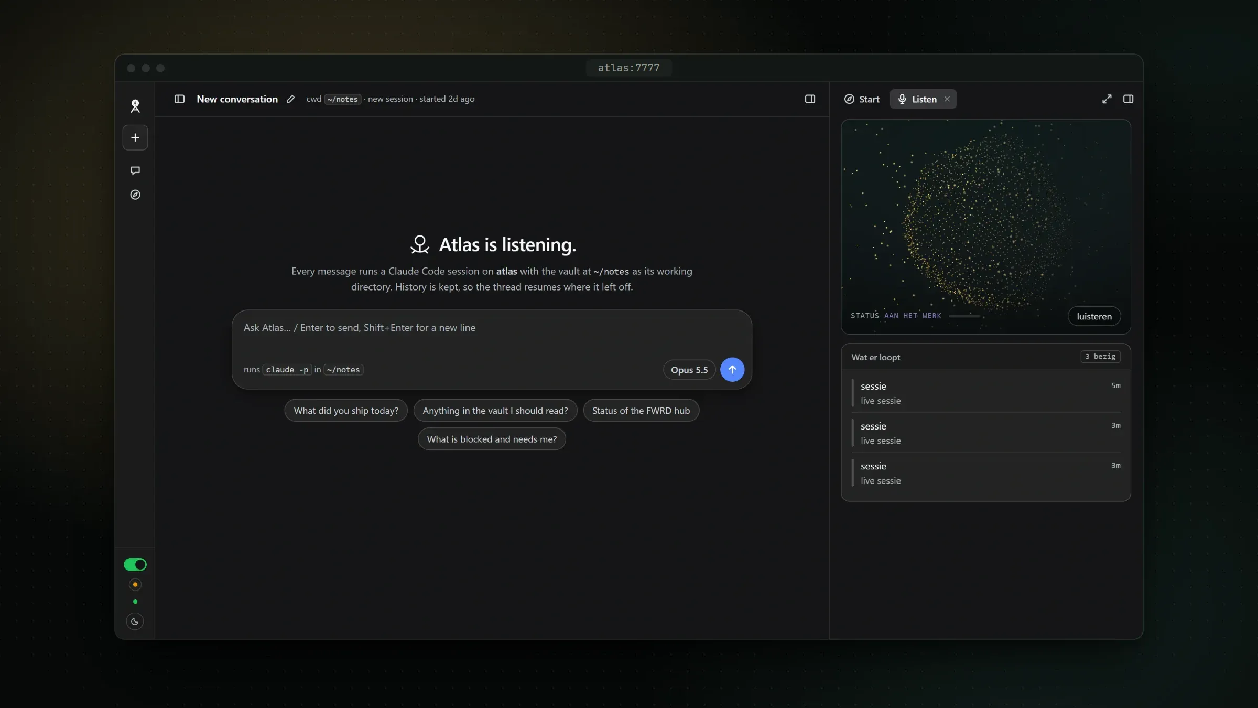Screen dimensions: 1258x708
Task: Choose 'Status of the FWRD hub' suggestion
Action: (641, 411)
